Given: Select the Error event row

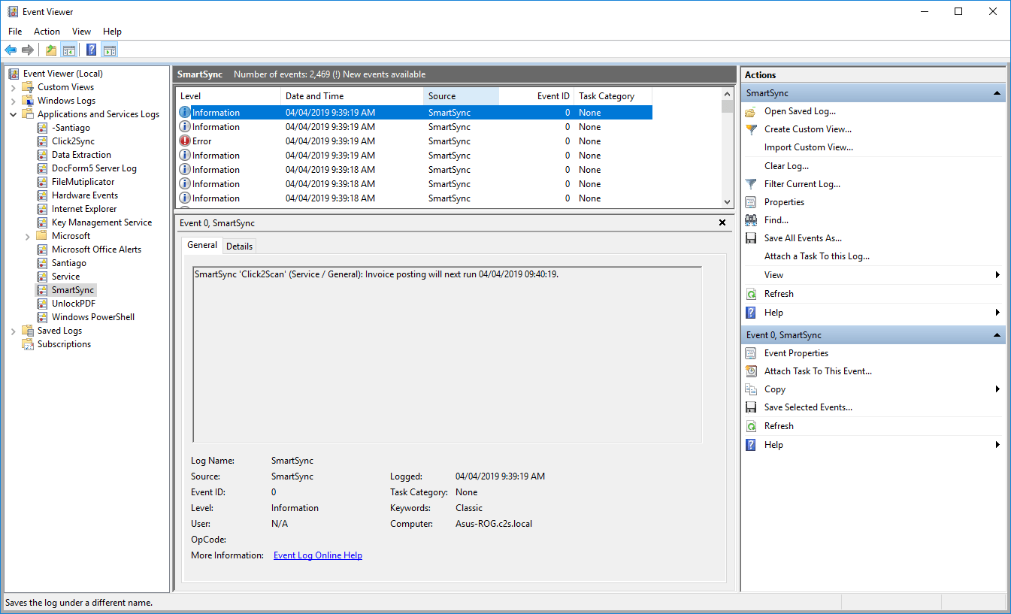Looking at the screenshot, I should click(414, 141).
